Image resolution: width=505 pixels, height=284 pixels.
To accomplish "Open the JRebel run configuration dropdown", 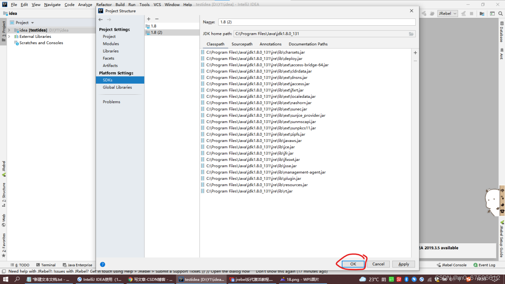I will pos(447,13).
